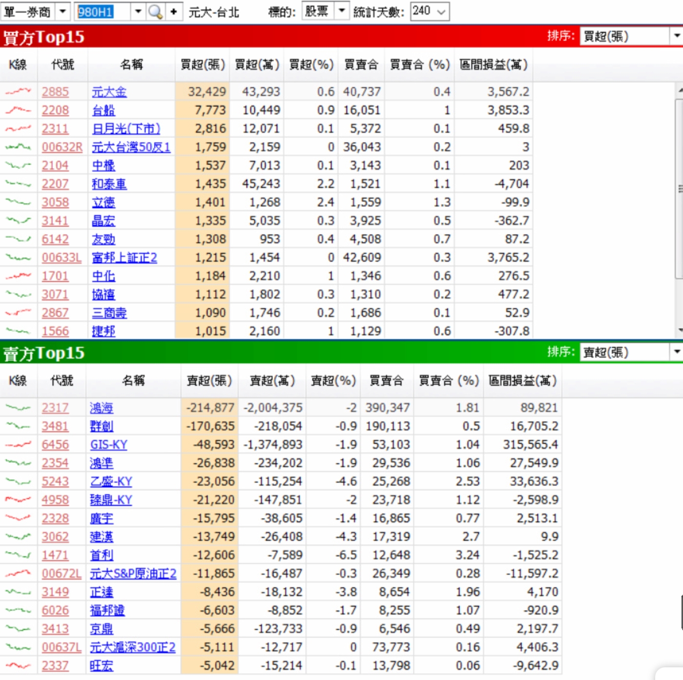
Task: Open K-line chart for 廣宇 row
Action: coord(18,518)
